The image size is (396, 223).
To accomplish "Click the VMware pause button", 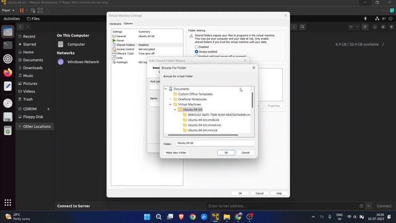I will coord(22,11).
